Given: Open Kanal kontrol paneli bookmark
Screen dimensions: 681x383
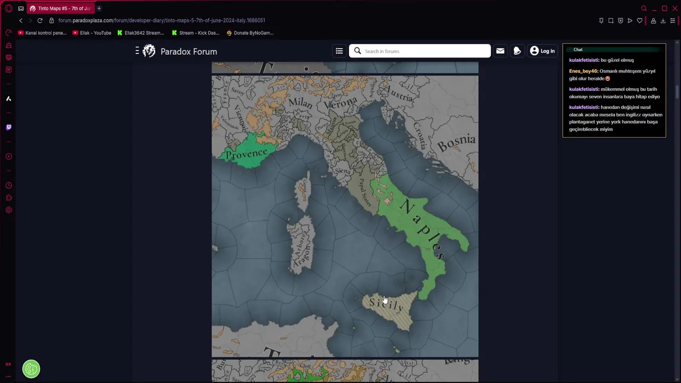Looking at the screenshot, I should tap(42, 33).
